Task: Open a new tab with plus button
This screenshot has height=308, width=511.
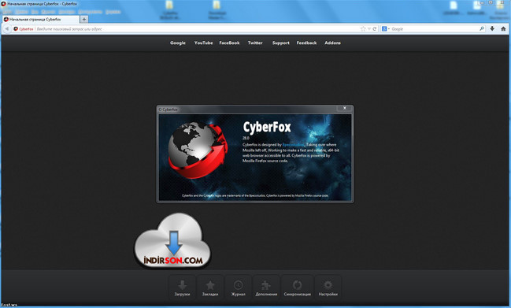Action: coord(83,19)
